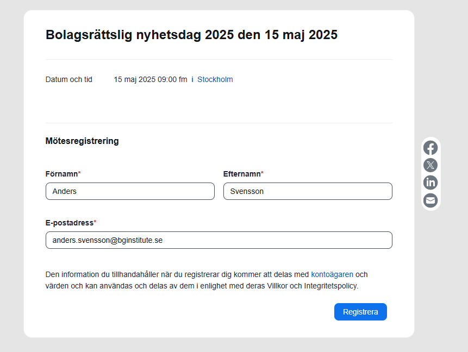Click the Datum och tid label
The image size is (468, 352).
pyautogui.click(x=69, y=79)
